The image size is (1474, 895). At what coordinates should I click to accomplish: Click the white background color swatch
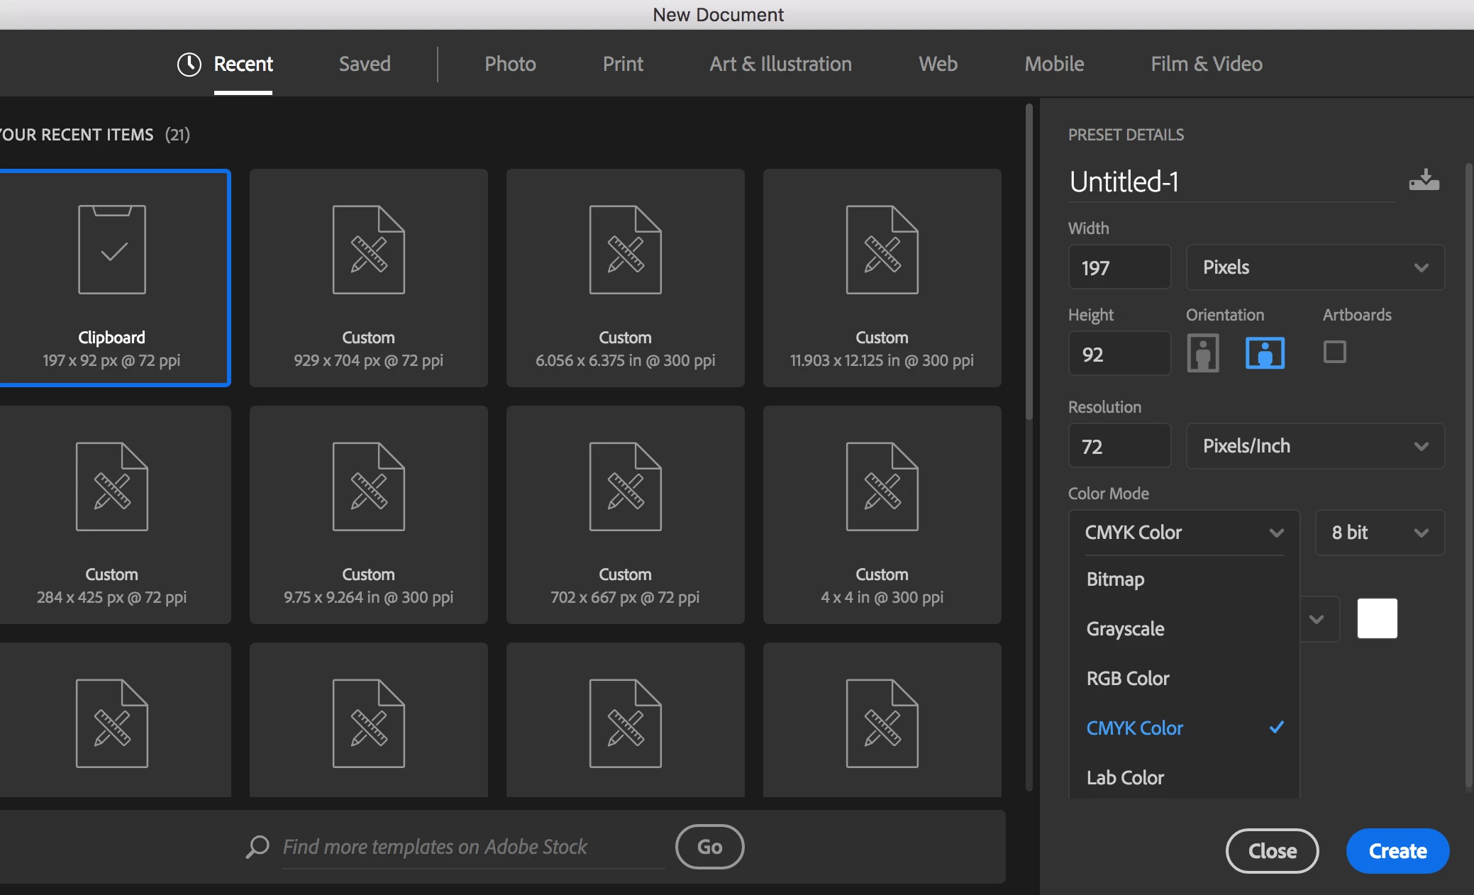pyautogui.click(x=1377, y=618)
